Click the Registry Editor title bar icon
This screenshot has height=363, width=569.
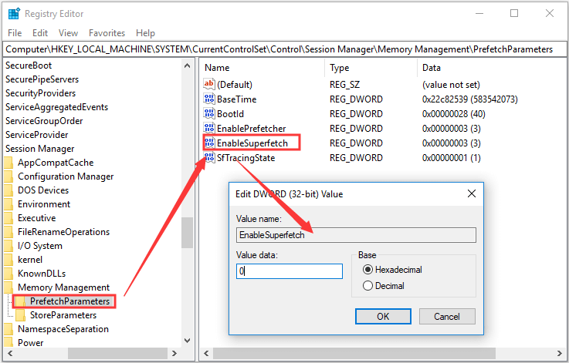[14, 13]
